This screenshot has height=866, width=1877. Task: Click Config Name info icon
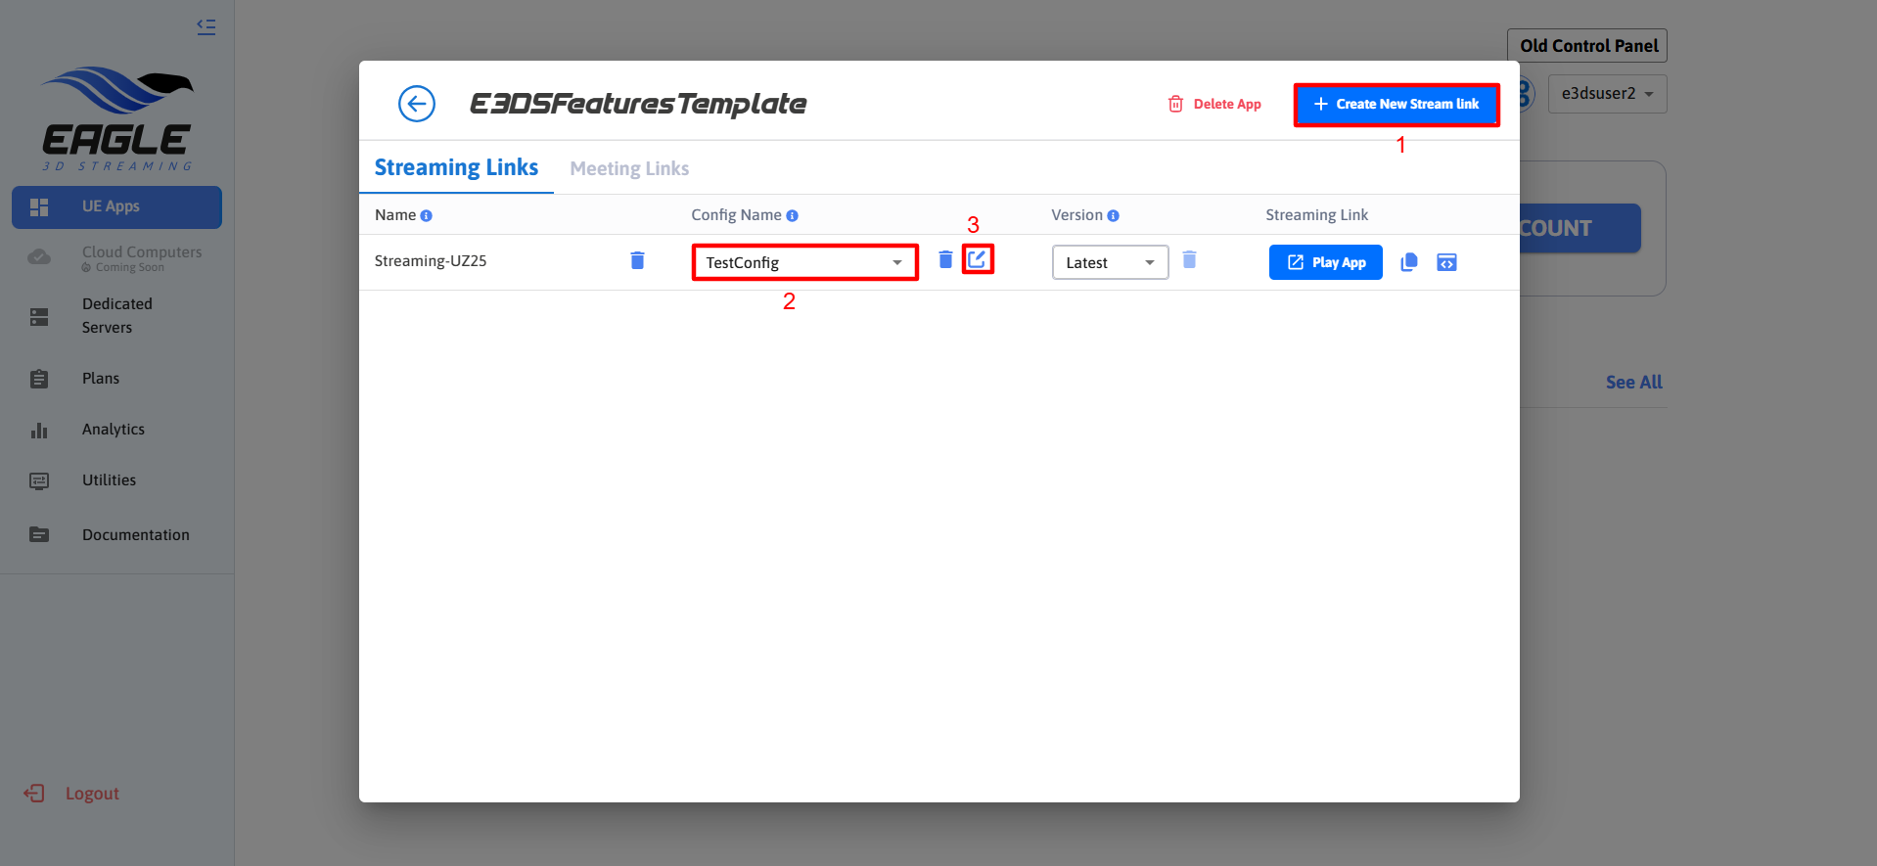coord(793,216)
